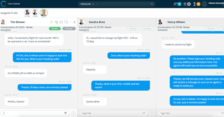
Task: Click the microphone button in Tim Brown chat
Action: point(73,113)
